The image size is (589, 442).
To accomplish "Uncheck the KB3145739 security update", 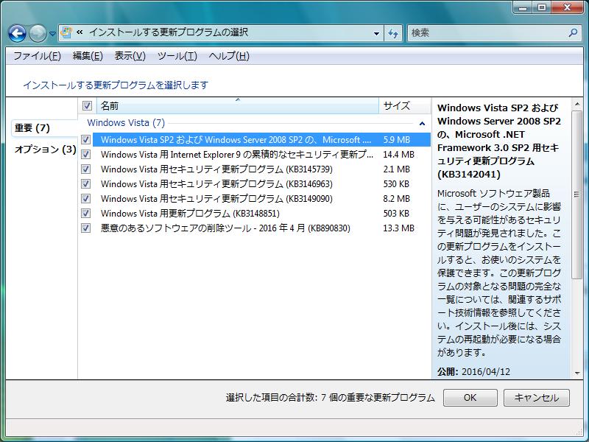I will [x=86, y=169].
